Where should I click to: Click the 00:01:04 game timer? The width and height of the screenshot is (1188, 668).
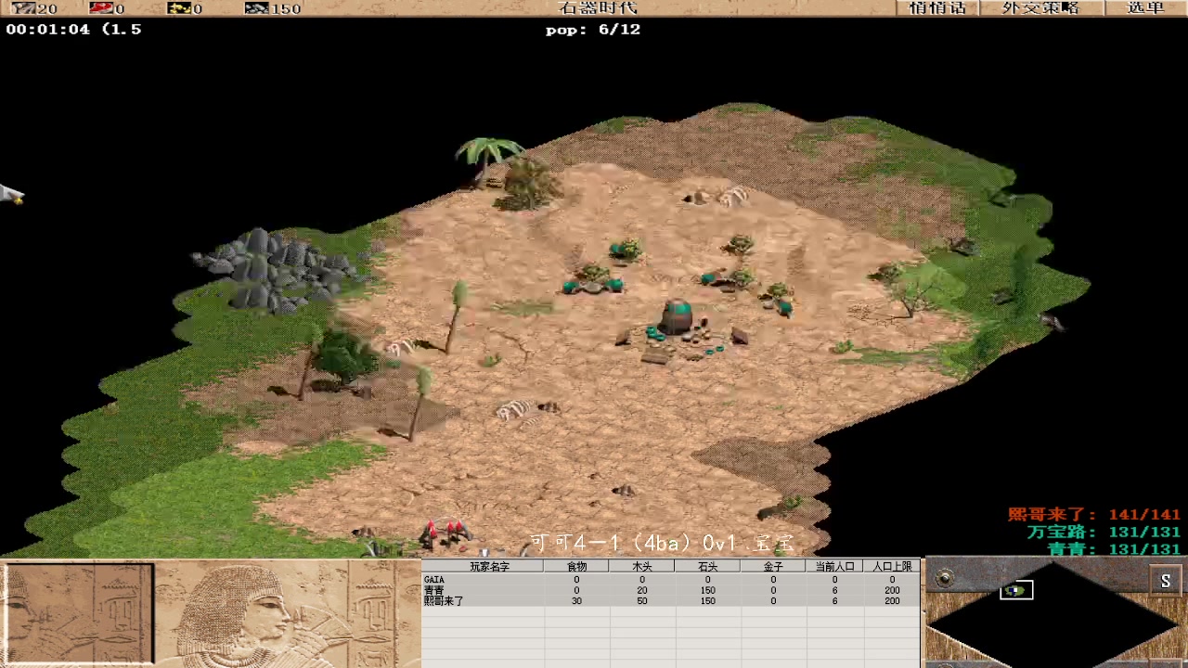click(48, 29)
